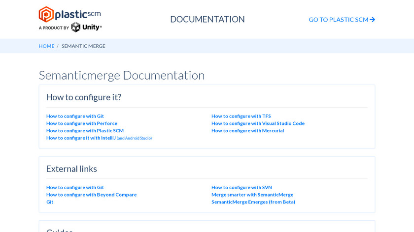Open How to configure with Mercurial

247,131
